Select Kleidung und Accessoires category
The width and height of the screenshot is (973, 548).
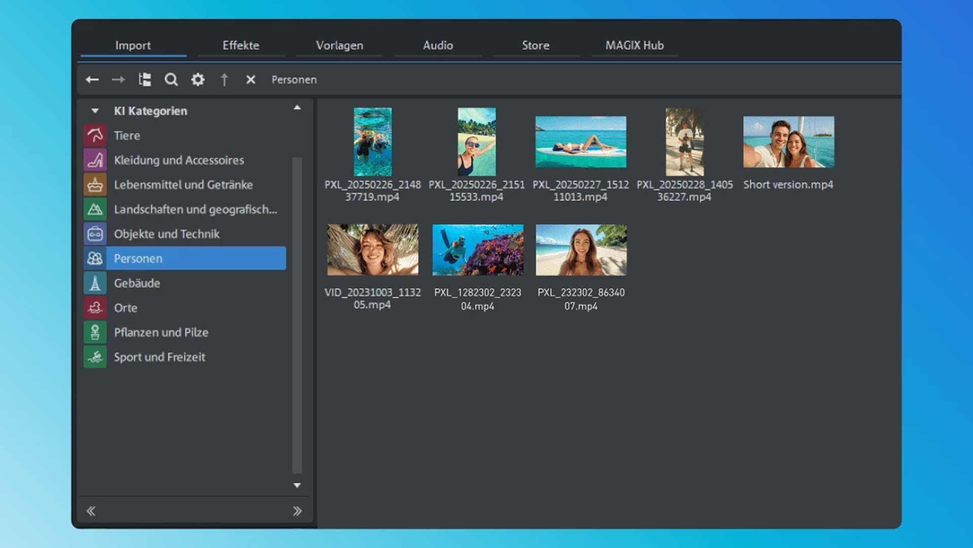pyautogui.click(x=179, y=160)
